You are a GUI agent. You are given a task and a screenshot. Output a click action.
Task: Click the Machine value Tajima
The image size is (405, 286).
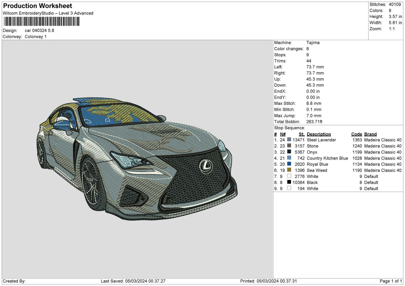click(313, 43)
